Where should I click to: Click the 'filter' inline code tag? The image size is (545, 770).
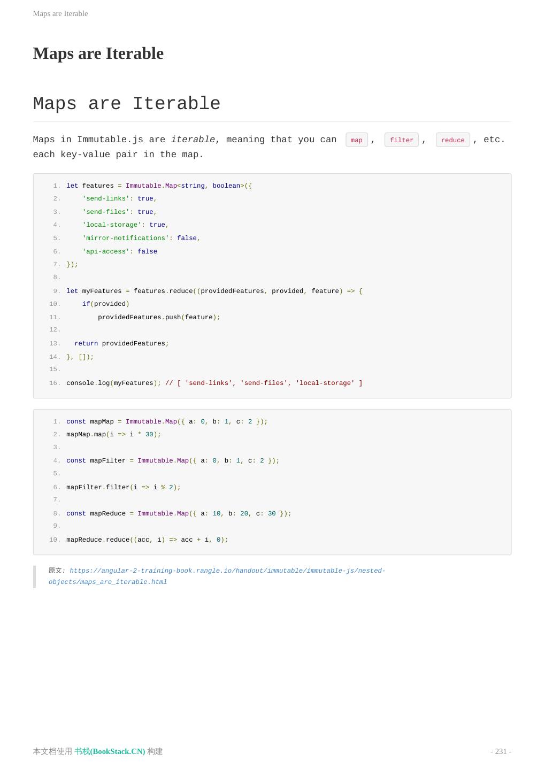[x=401, y=140]
